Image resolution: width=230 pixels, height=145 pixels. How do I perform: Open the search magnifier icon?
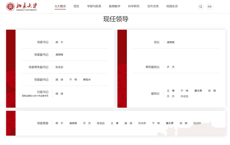[x=201, y=6]
